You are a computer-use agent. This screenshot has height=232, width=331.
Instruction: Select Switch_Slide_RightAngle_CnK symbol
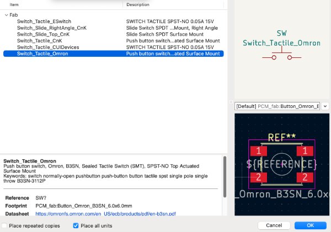(52, 28)
